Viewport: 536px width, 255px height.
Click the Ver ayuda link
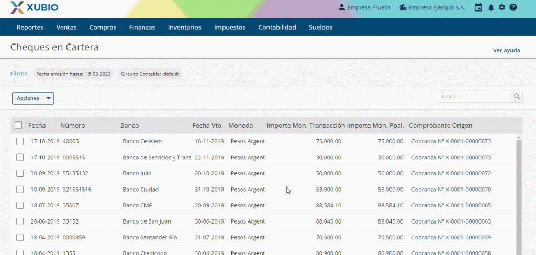(x=507, y=51)
